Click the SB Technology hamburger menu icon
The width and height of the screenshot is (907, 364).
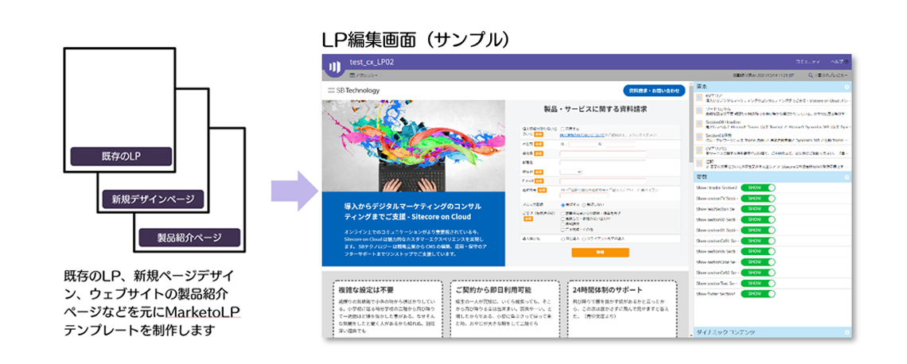[x=332, y=90]
